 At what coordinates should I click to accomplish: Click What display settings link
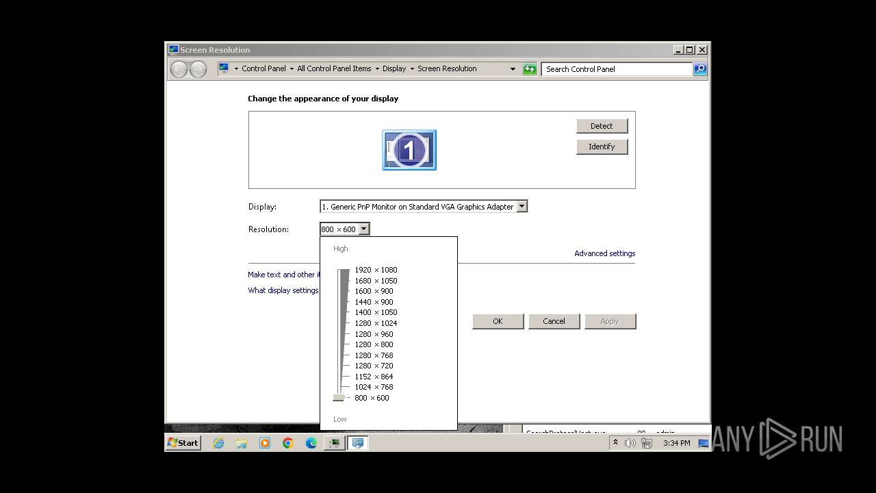283,290
